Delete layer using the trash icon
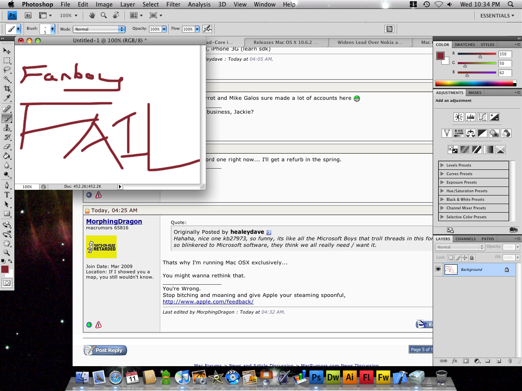 click(510, 361)
